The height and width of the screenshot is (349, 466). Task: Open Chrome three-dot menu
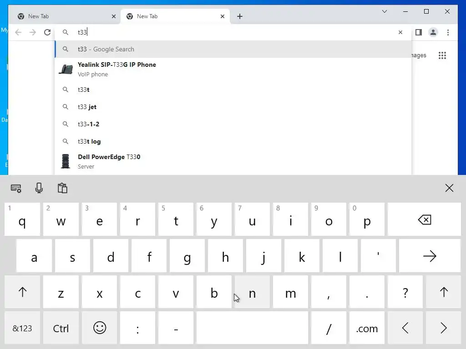(448, 32)
